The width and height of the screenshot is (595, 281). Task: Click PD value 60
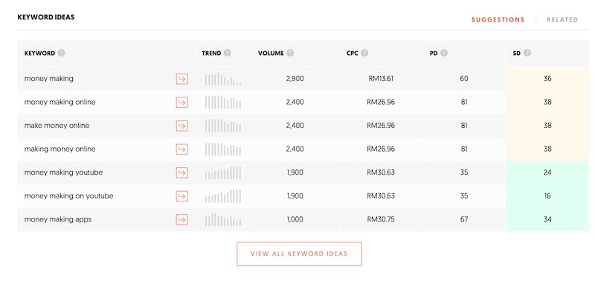click(463, 79)
